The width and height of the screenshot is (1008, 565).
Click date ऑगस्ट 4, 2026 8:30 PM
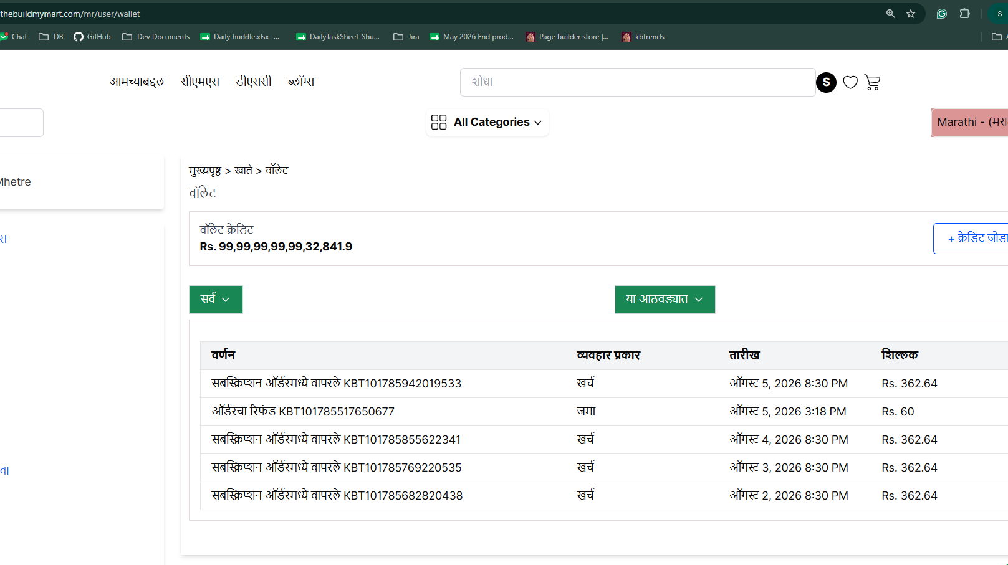(789, 439)
